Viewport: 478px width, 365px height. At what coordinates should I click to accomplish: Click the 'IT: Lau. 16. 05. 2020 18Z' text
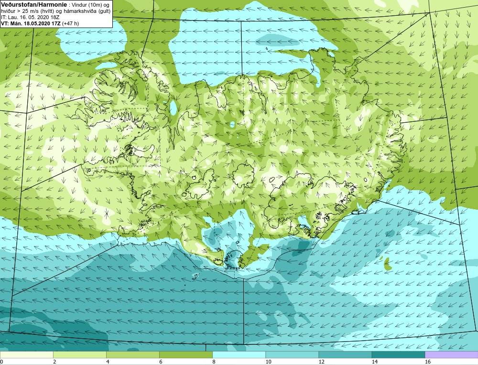pyautogui.click(x=30, y=17)
